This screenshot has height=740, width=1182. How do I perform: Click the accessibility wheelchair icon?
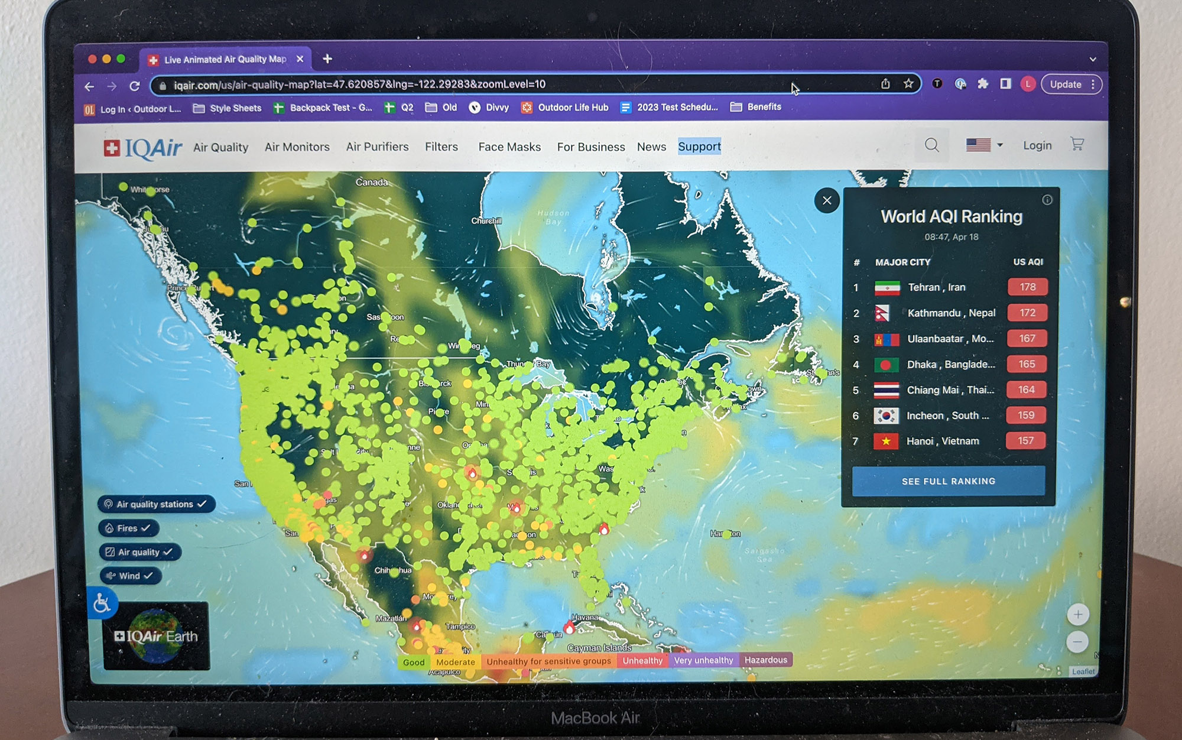click(x=102, y=603)
